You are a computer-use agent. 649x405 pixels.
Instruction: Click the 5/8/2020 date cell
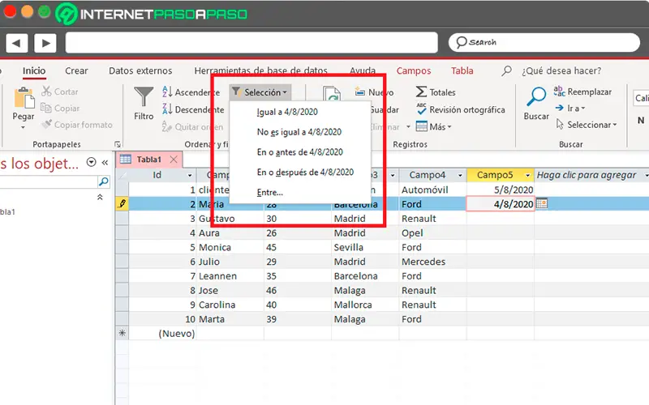click(x=500, y=190)
